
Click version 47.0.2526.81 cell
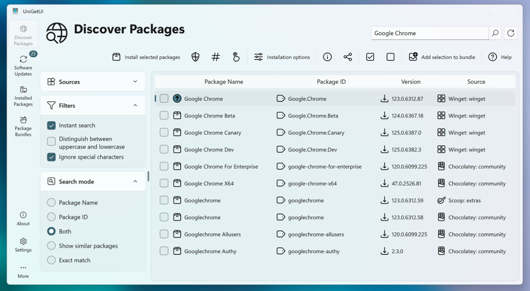[x=406, y=183]
